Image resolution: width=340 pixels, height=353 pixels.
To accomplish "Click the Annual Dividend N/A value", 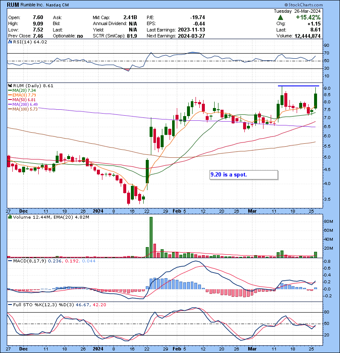I will 133,23.
